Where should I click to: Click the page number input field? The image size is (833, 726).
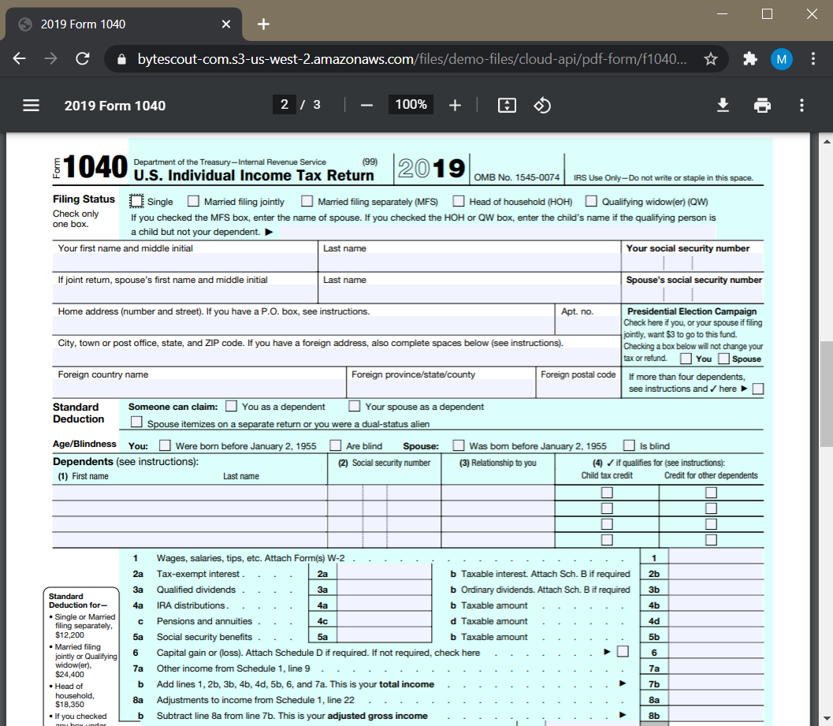point(284,103)
